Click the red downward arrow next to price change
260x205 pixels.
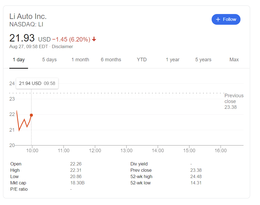pos(94,39)
